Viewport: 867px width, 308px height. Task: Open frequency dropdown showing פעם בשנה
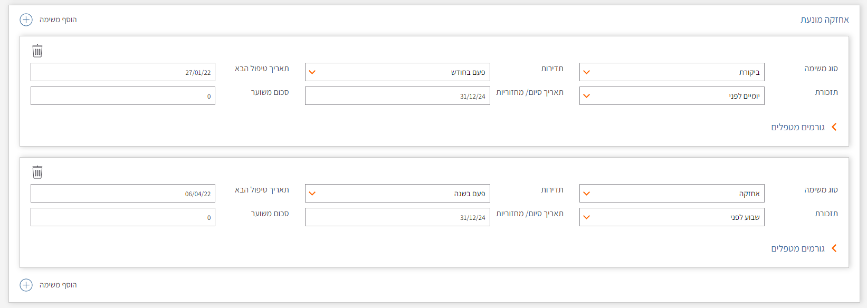397,194
